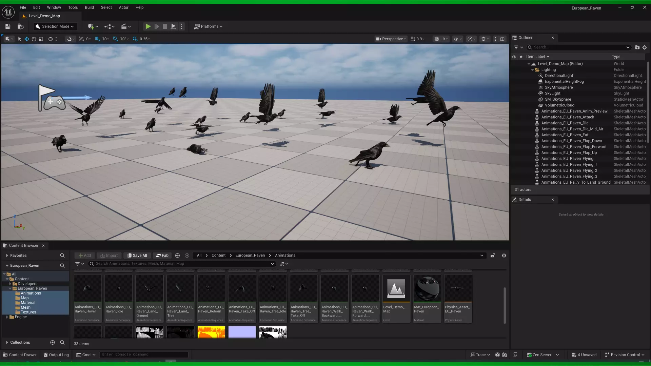Open the Perspective viewport dropdown
Viewport: 651px width, 366px height.
(x=391, y=39)
